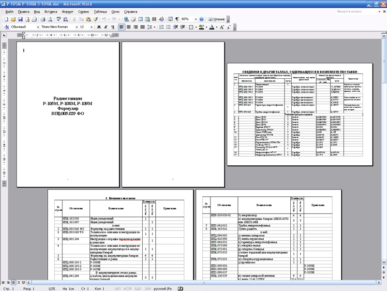This screenshot has width=387, height=291.
Task: Toggle italic formatting (К)
Action: 105,27
